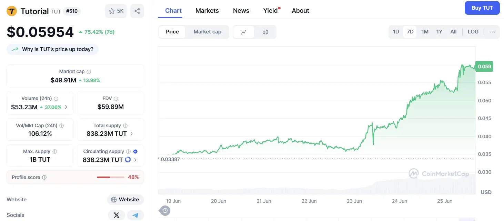The image size is (504, 221).
Task: Click the 0.059 current price label on chart
Action: coord(484,67)
